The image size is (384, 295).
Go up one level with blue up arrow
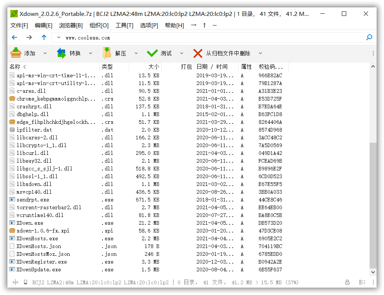[44, 37]
